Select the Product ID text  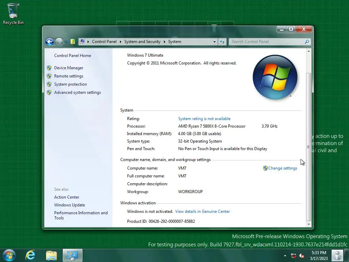[x=161, y=221]
